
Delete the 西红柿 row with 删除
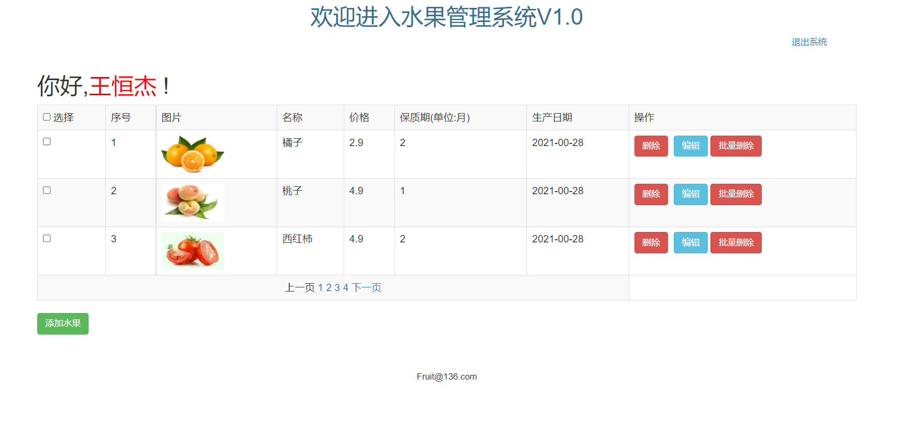coord(651,242)
